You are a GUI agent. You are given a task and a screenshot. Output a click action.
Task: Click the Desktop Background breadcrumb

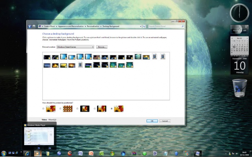(111, 26)
